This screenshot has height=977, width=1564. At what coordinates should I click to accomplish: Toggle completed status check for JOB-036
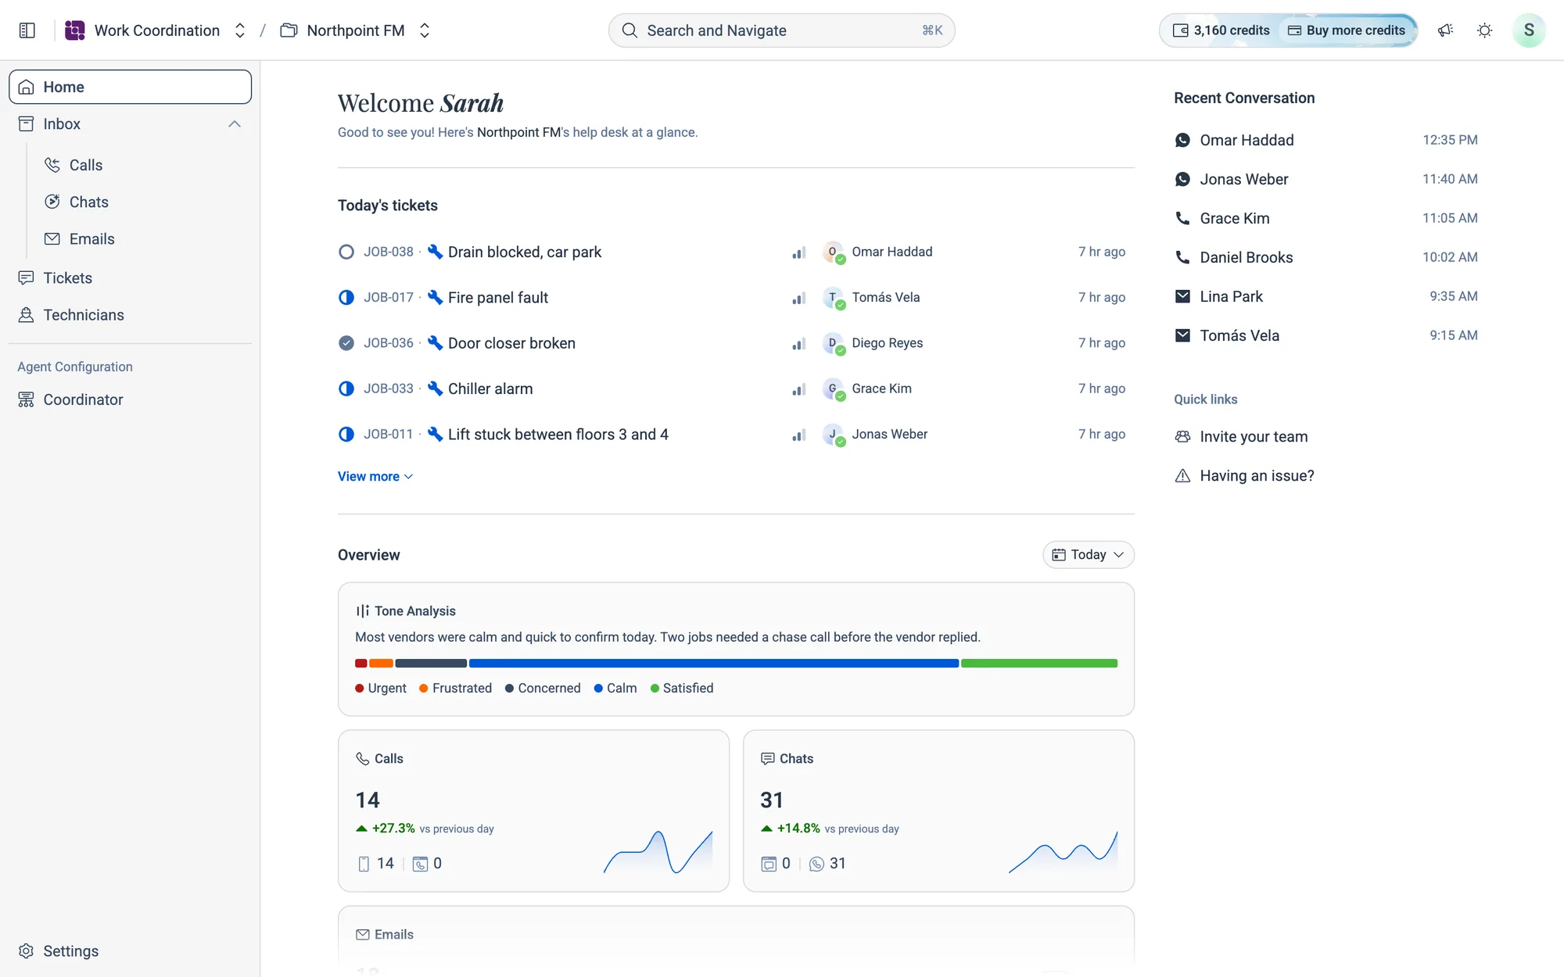click(346, 343)
